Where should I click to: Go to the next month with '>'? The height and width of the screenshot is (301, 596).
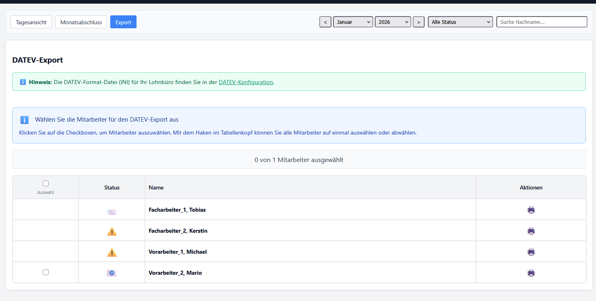419,22
